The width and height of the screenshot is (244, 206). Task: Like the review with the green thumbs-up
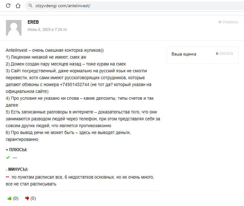9,198
